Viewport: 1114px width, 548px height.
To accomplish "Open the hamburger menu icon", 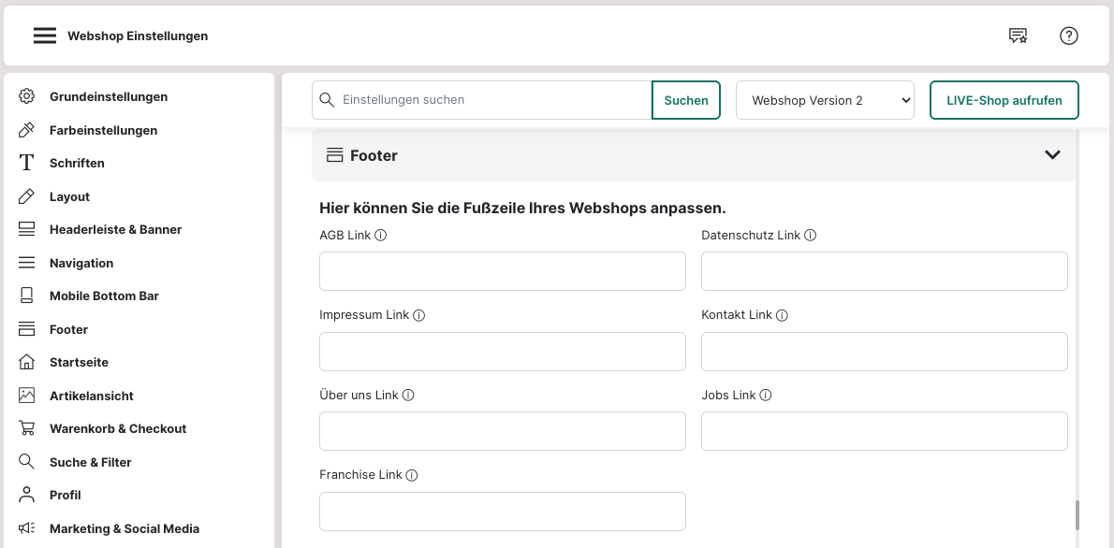I will click(x=45, y=36).
